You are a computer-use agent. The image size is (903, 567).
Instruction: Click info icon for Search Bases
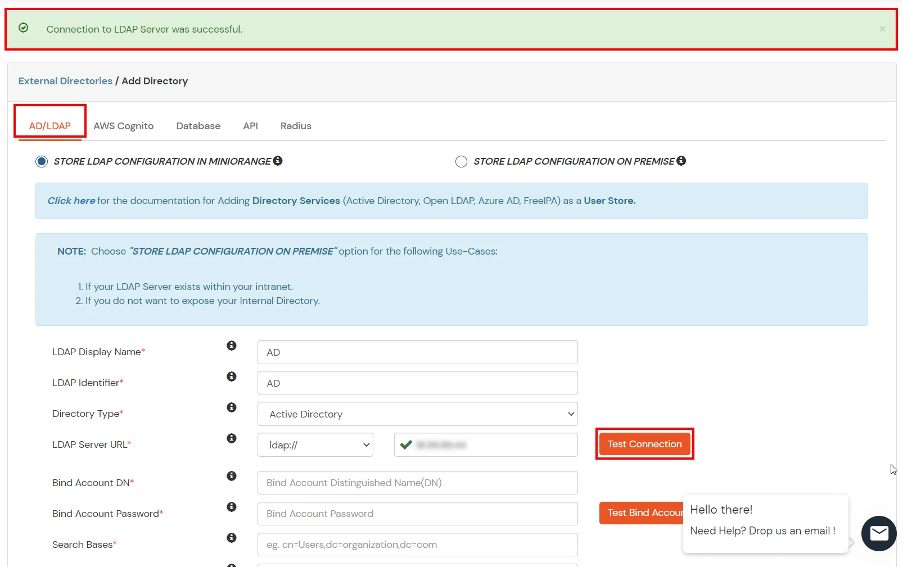[x=232, y=538]
